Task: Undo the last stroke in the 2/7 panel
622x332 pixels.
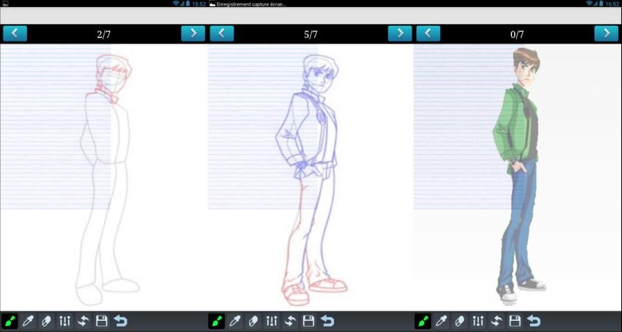Action: pyautogui.click(x=120, y=321)
